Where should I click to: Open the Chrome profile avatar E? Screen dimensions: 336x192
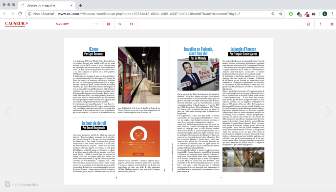(x=325, y=14)
